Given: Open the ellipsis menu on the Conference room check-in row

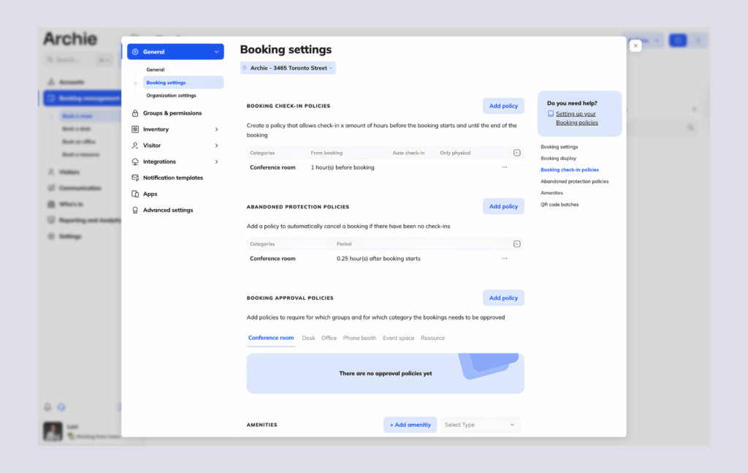Looking at the screenshot, I should click(504, 167).
